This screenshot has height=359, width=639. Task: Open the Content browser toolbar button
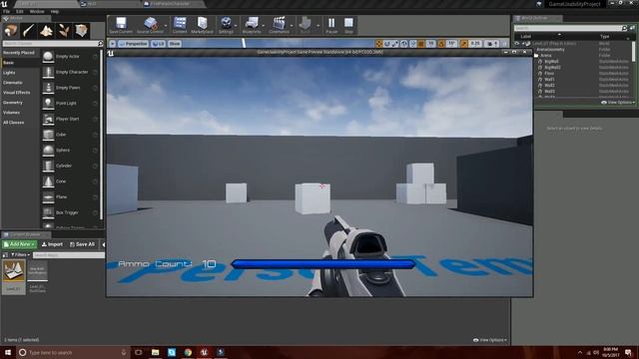(180, 25)
